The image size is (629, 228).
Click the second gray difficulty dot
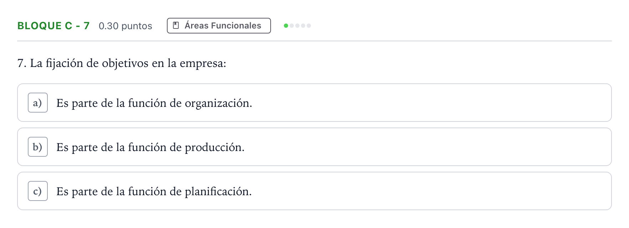tap(292, 26)
